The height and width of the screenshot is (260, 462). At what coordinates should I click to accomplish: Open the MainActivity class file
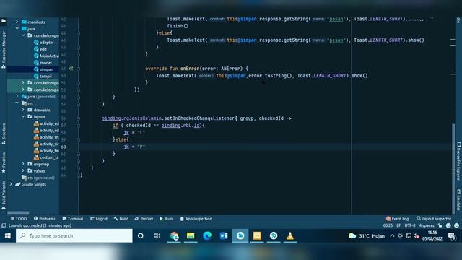pyautogui.click(x=46, y=56)
